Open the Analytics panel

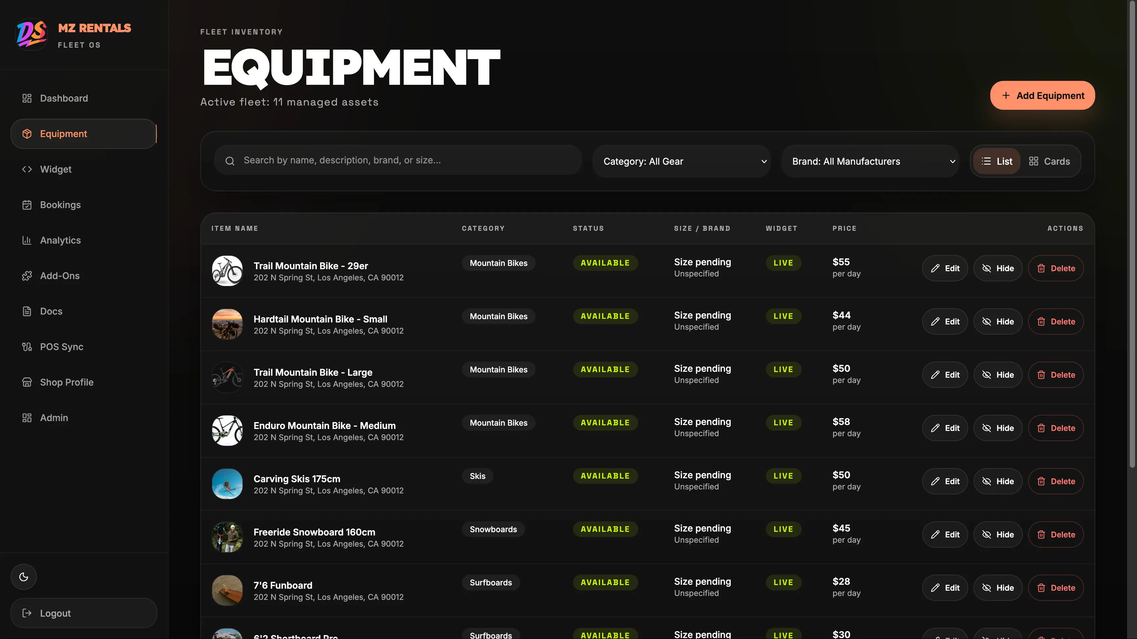coord(60,240)
